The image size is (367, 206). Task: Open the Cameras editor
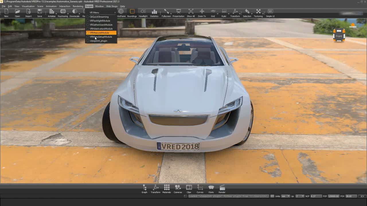(178, 189)
